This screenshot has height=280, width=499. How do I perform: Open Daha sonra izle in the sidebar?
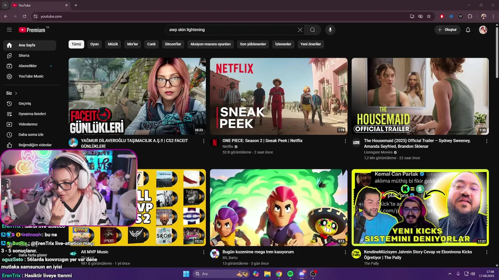pyautogui.click(x=30, y=135)
